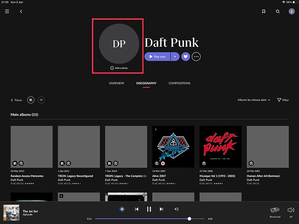Expand the Focus options

[x=16, y=100]
